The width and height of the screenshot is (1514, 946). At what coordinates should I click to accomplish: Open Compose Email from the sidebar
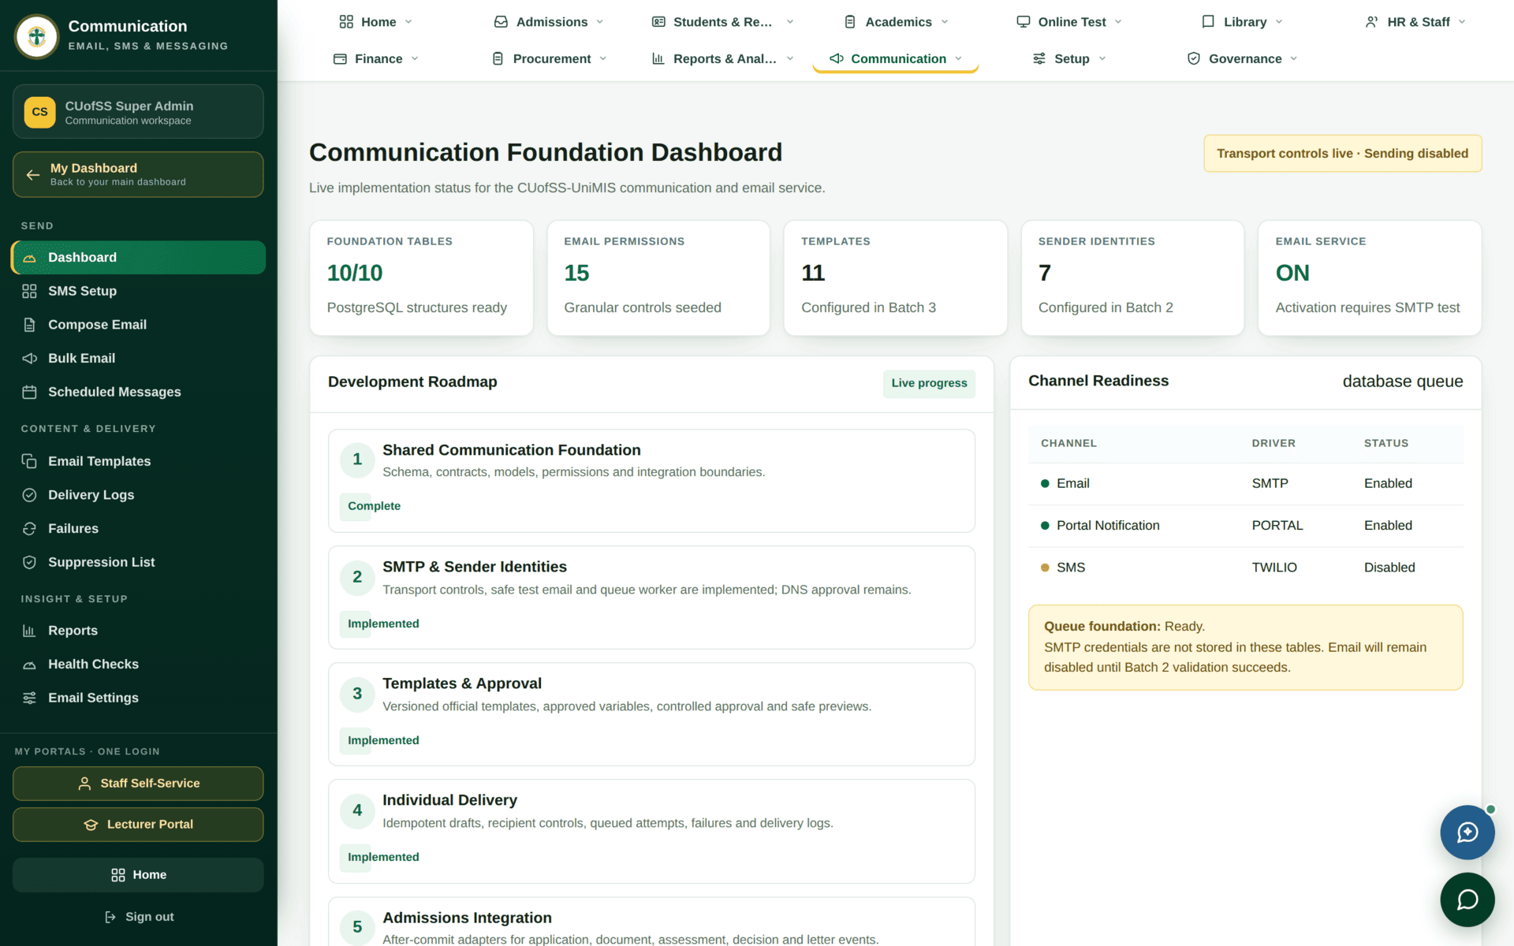(139, 325)
